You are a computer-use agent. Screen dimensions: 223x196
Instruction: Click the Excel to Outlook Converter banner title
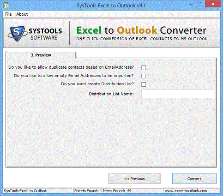(x=141, y=30)
